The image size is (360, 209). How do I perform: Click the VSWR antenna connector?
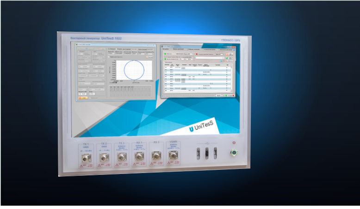pos(173,156)
